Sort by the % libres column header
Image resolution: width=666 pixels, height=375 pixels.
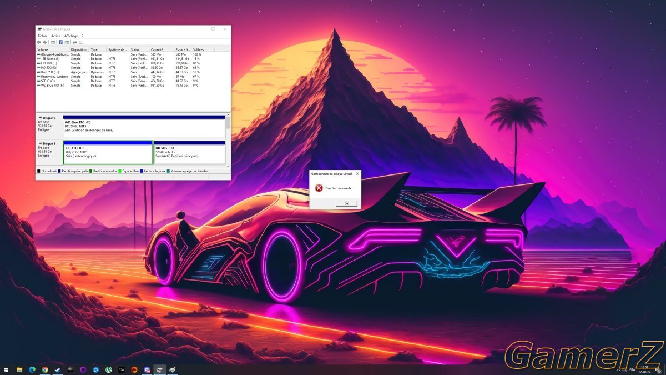click(x=202, y=49)
